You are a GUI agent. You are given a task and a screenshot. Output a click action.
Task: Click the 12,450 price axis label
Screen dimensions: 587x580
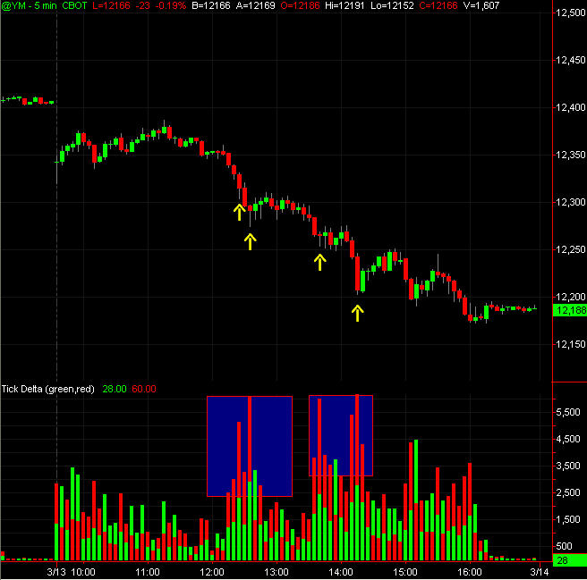(x=571, y=60)
